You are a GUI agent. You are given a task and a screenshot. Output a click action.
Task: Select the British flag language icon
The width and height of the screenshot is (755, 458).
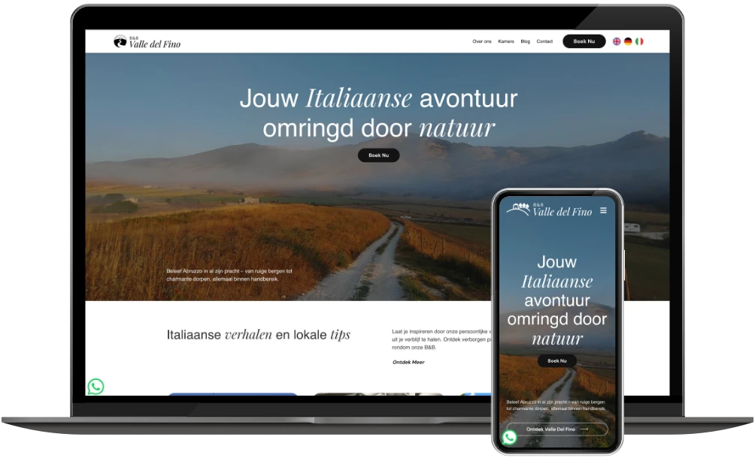pos(615,41)
